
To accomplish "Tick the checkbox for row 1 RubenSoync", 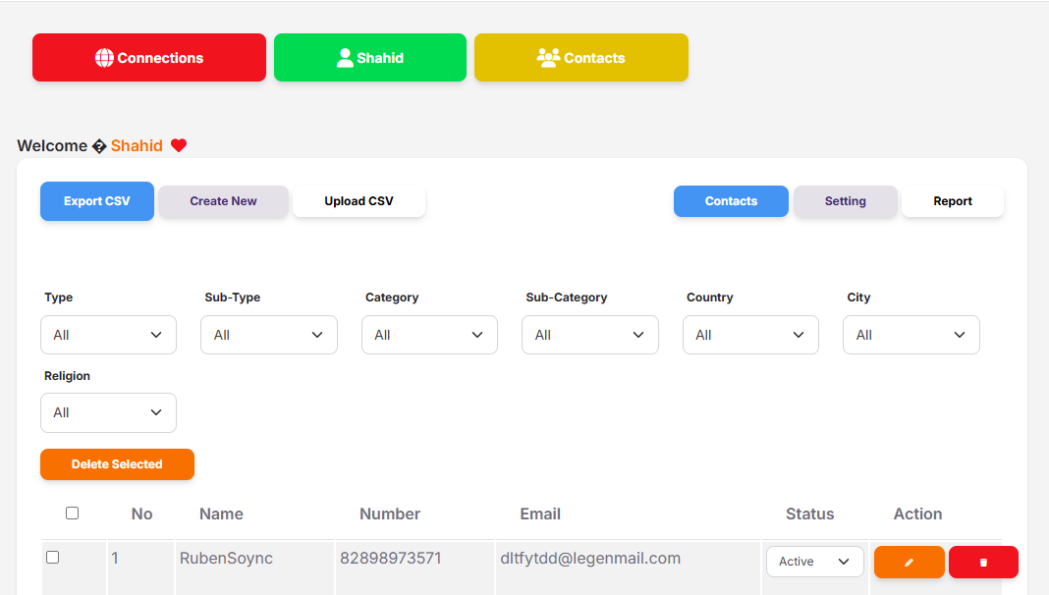I will [53, 557].
